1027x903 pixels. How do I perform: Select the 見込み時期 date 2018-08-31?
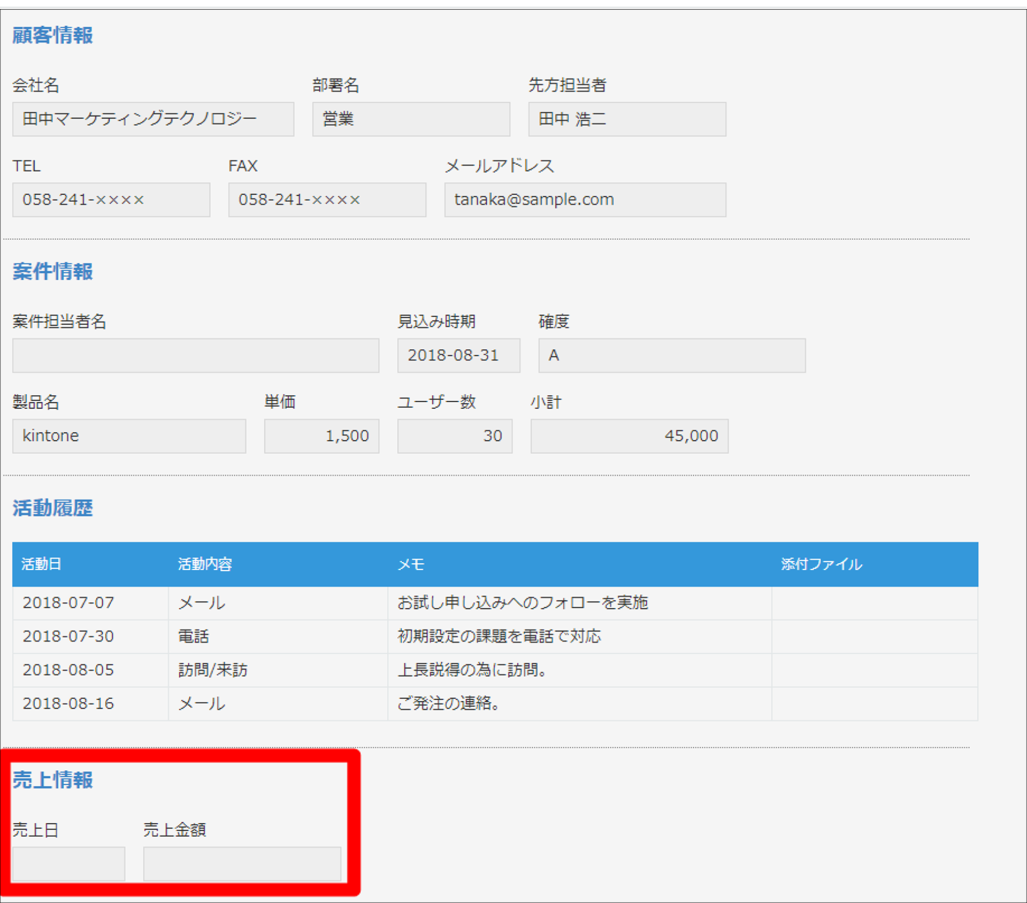(458, 355)
